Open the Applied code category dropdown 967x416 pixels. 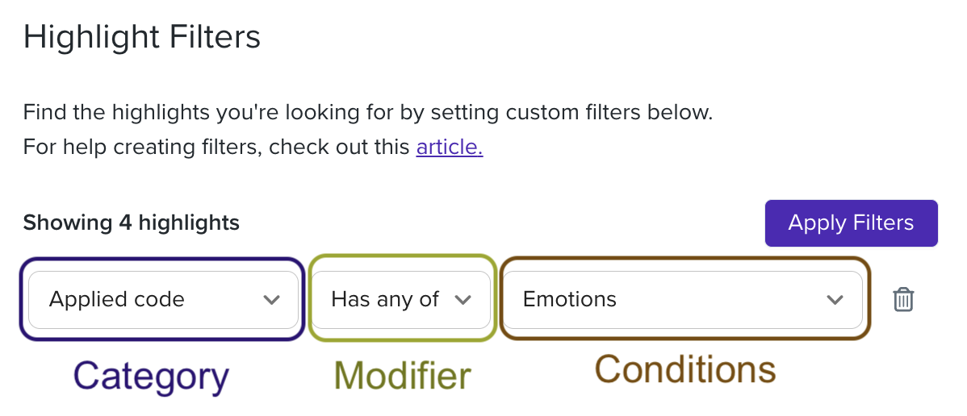pyautogui.click(x=163, y=300)
